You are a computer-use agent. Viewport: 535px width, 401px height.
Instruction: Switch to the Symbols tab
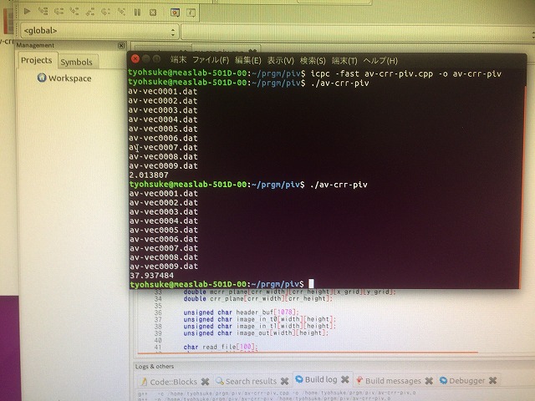pyautogui.click(x=76, y=62)
